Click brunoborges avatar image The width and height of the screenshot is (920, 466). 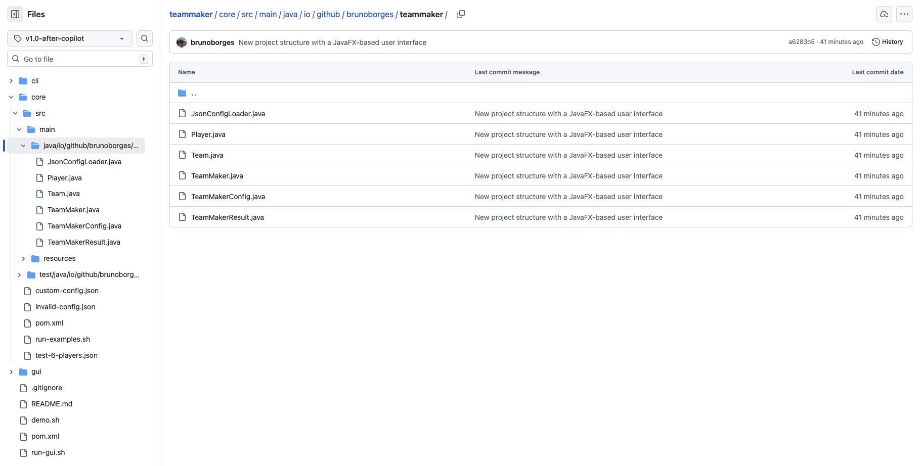(182, 42)
